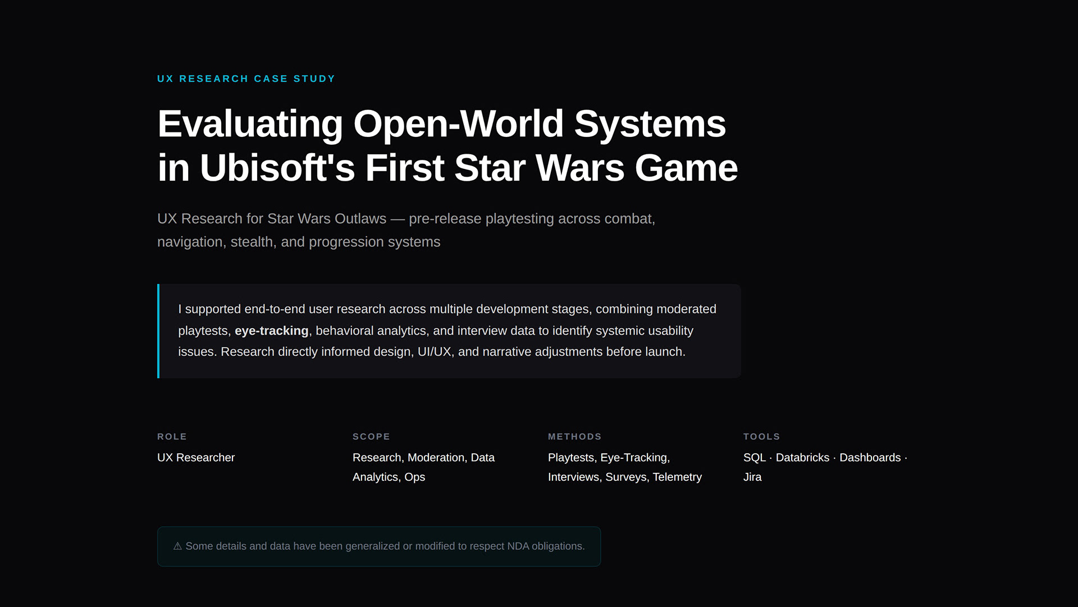The height and width of the screenshot is (607, 1078).
Task: Click the warning triangle icon in NDA notice
Action: 177,546
